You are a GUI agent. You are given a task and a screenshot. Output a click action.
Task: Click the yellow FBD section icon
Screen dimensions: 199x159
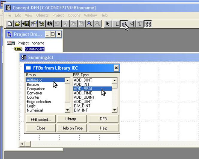pos(18,49)
